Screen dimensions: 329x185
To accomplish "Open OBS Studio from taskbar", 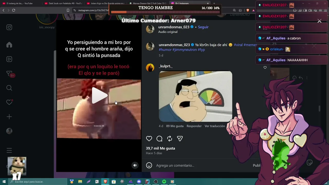I will click(x=156, y=182).
